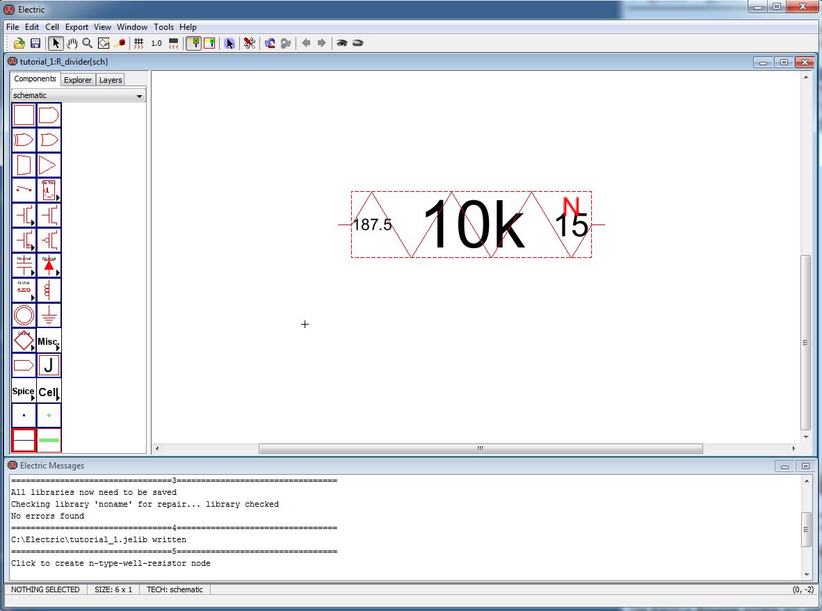822x611 pixels.
Task: Place a Ground symbol from palette
Action: (x=49, y=316)
